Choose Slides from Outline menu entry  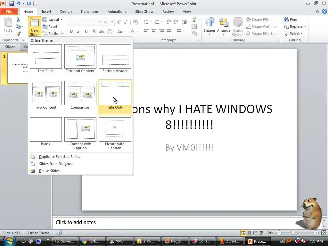[x=56, y=164]
